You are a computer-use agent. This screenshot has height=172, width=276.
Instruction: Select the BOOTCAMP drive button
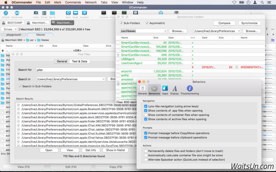click(x=13, y=23)
